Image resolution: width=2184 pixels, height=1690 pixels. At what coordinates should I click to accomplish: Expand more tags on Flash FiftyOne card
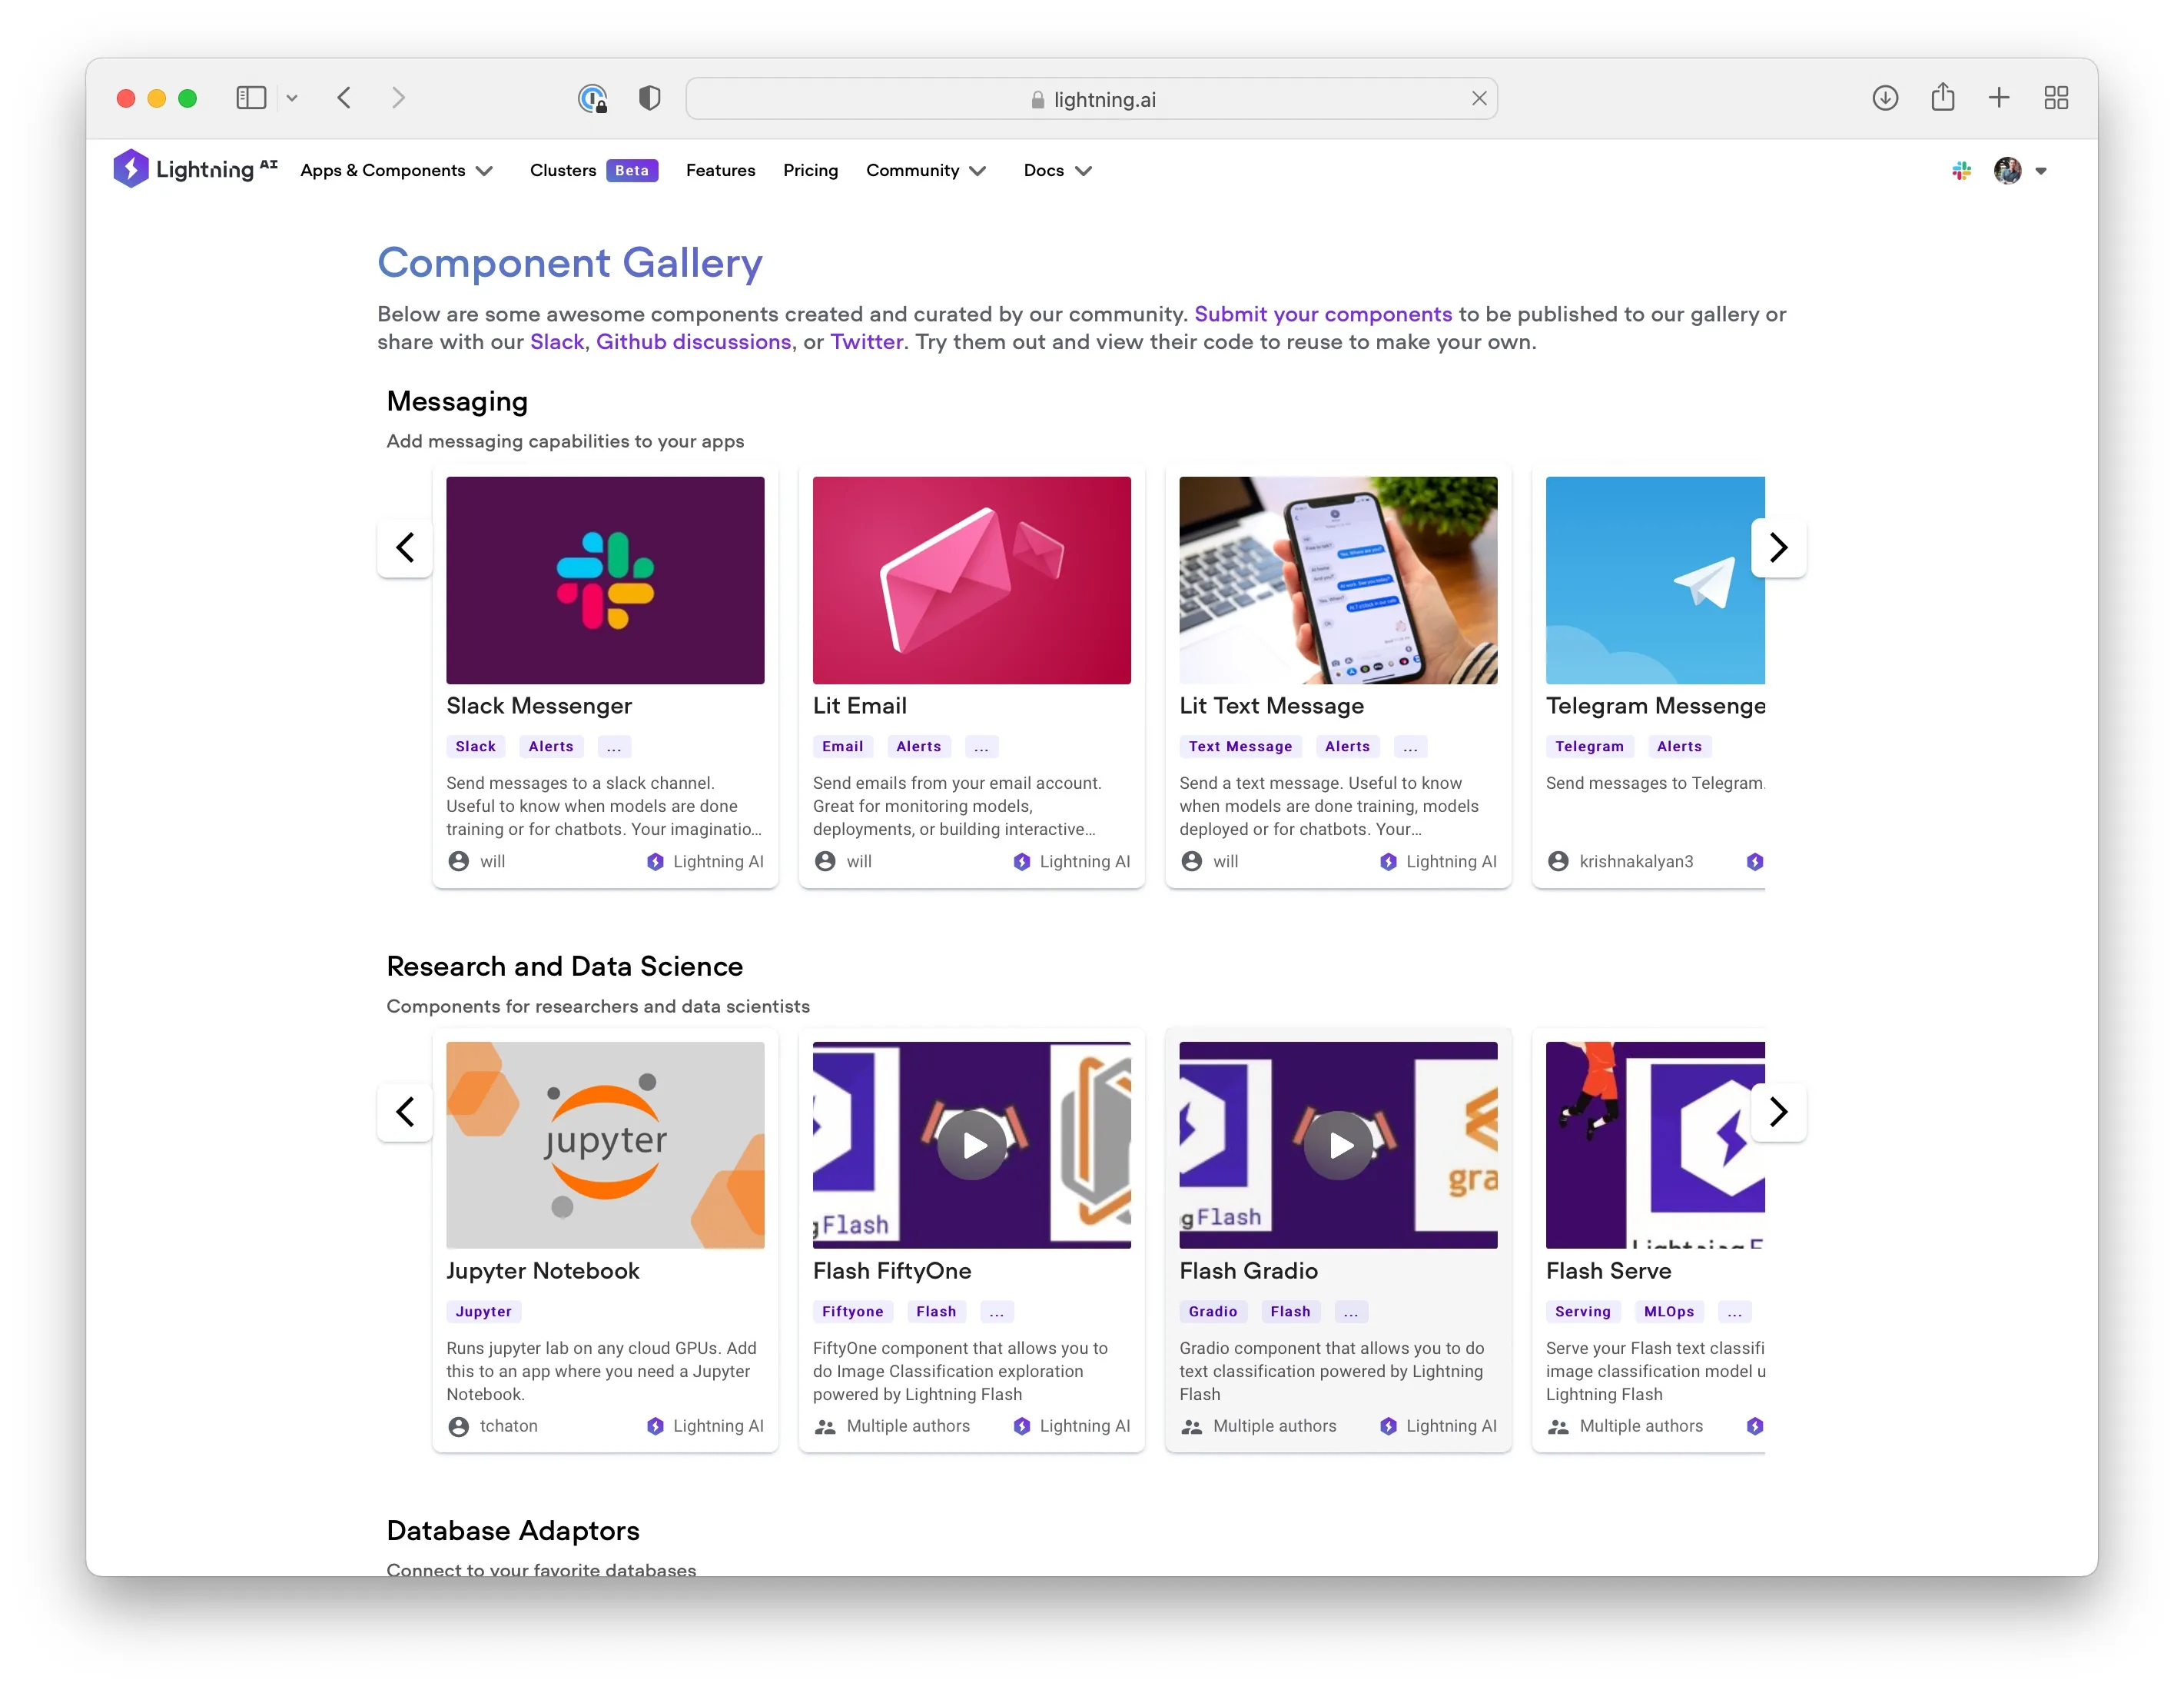click(x=996, y=1312)
